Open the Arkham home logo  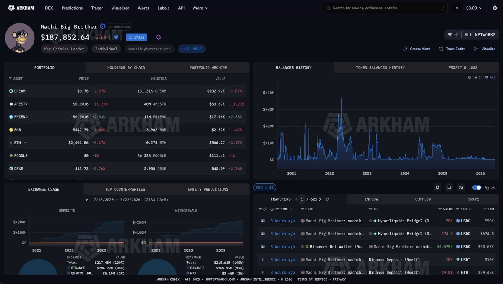tap(21, 8)
